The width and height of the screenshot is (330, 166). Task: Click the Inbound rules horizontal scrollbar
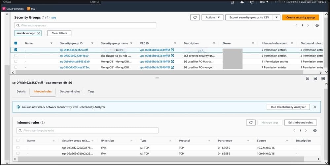click(161, 159)
